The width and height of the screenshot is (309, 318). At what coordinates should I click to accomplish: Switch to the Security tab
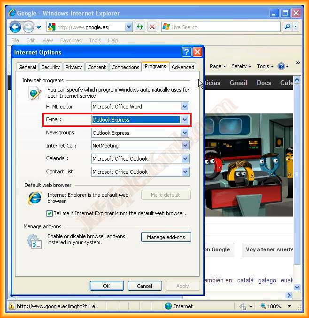tap(50, 67)
